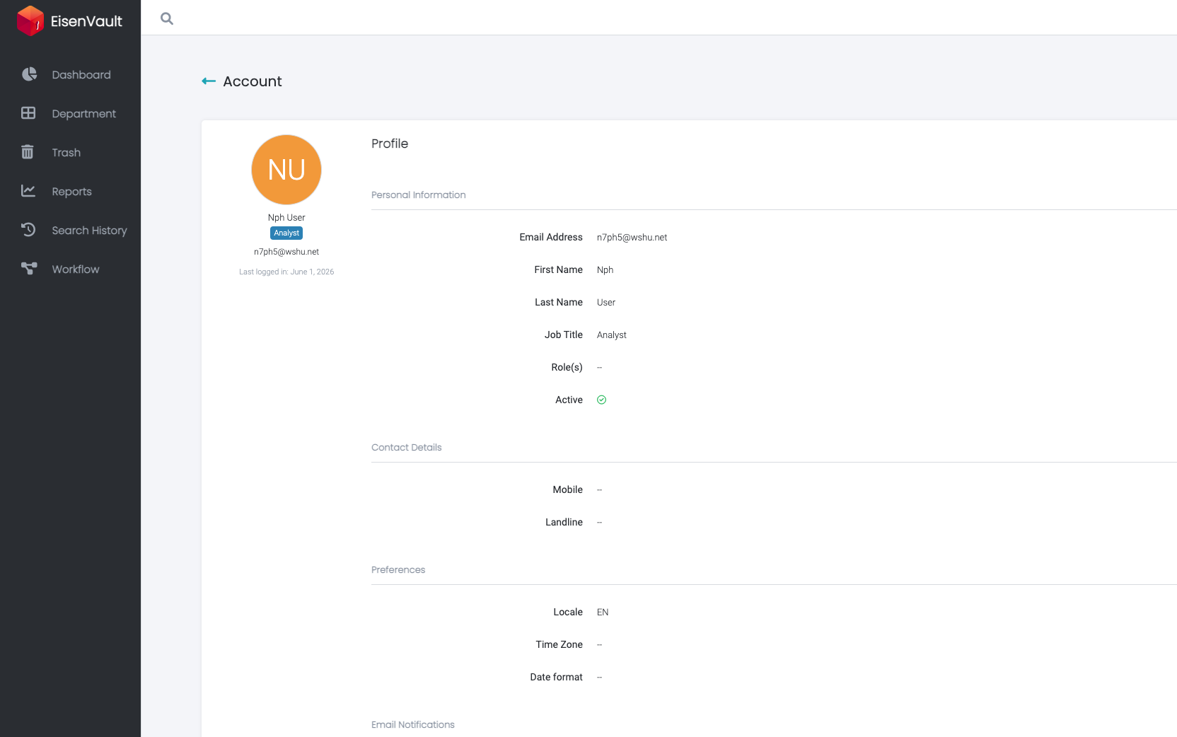Click Nph User name under avatar
This screenshot has width=1177, height=737.
pos(286,218)
